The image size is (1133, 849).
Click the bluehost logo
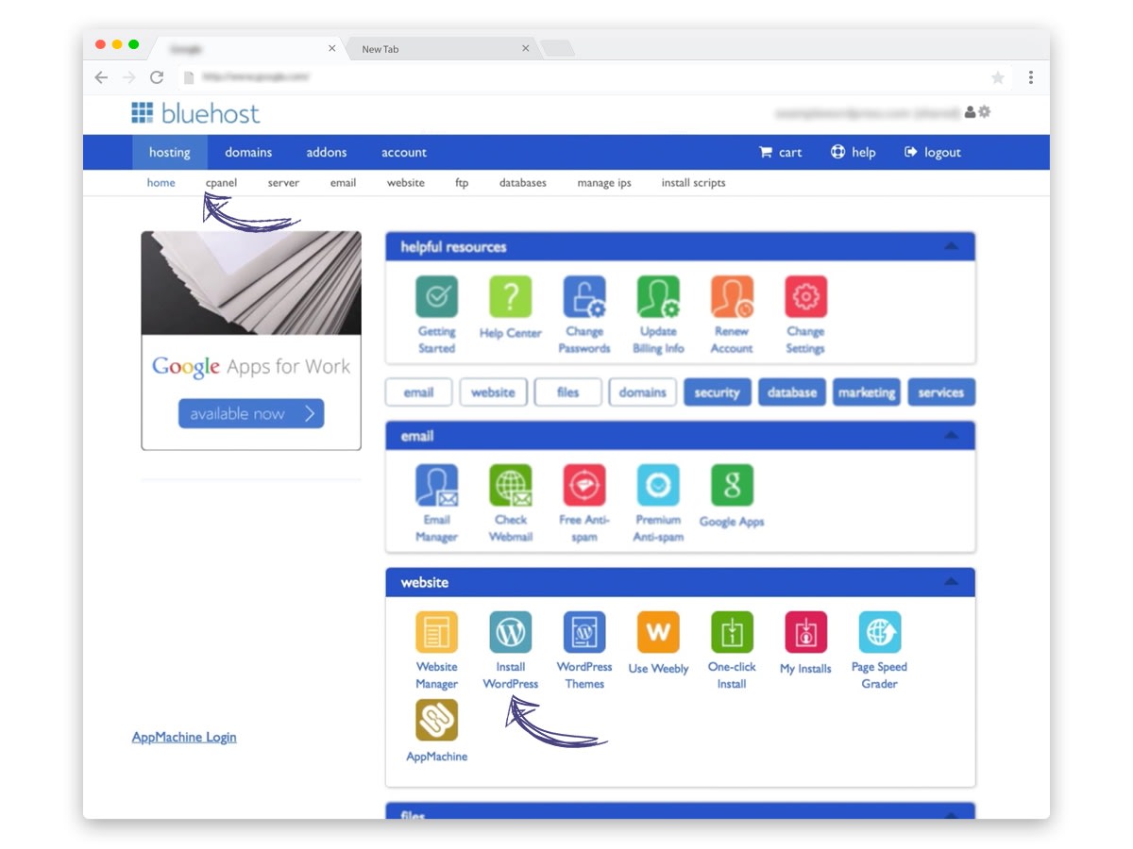click(x=195, y=114)
